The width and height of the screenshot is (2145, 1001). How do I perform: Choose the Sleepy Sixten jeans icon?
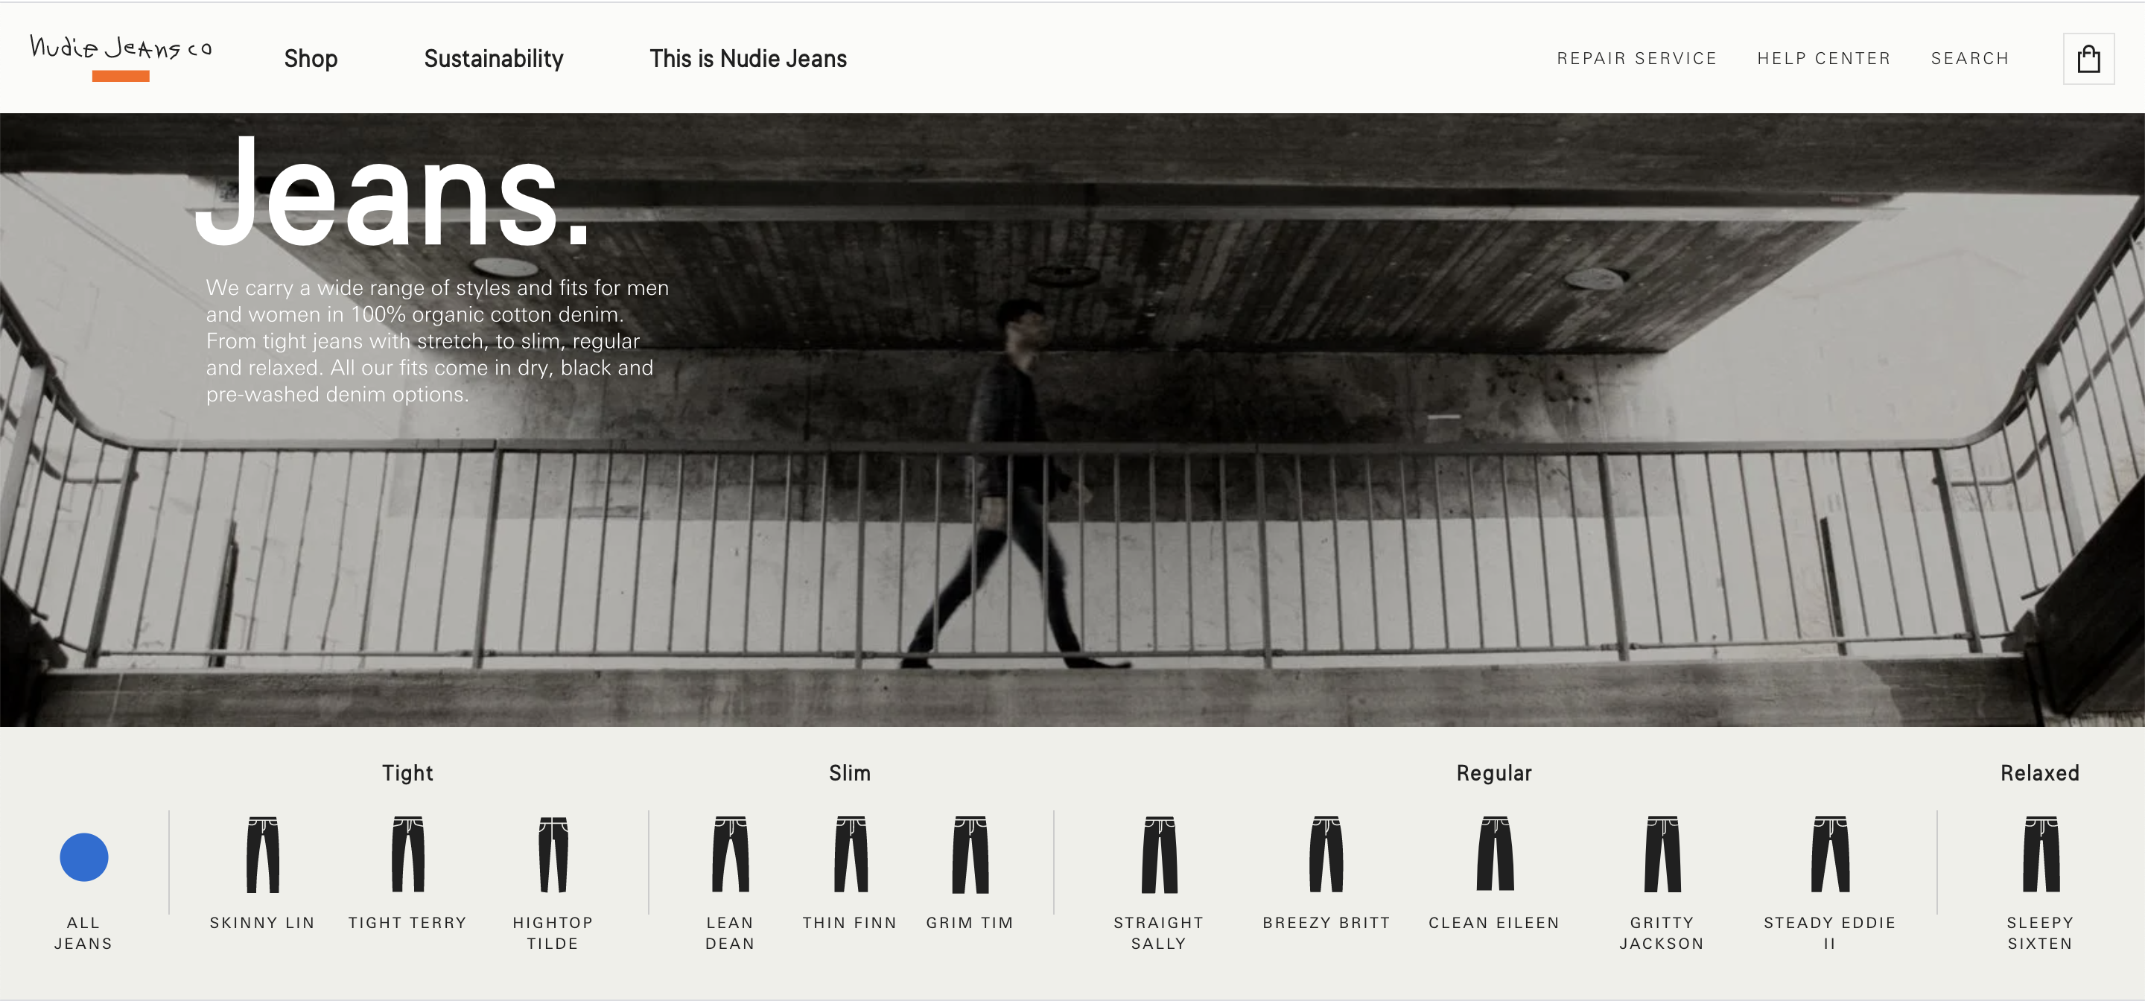(x=2041, y=854)
